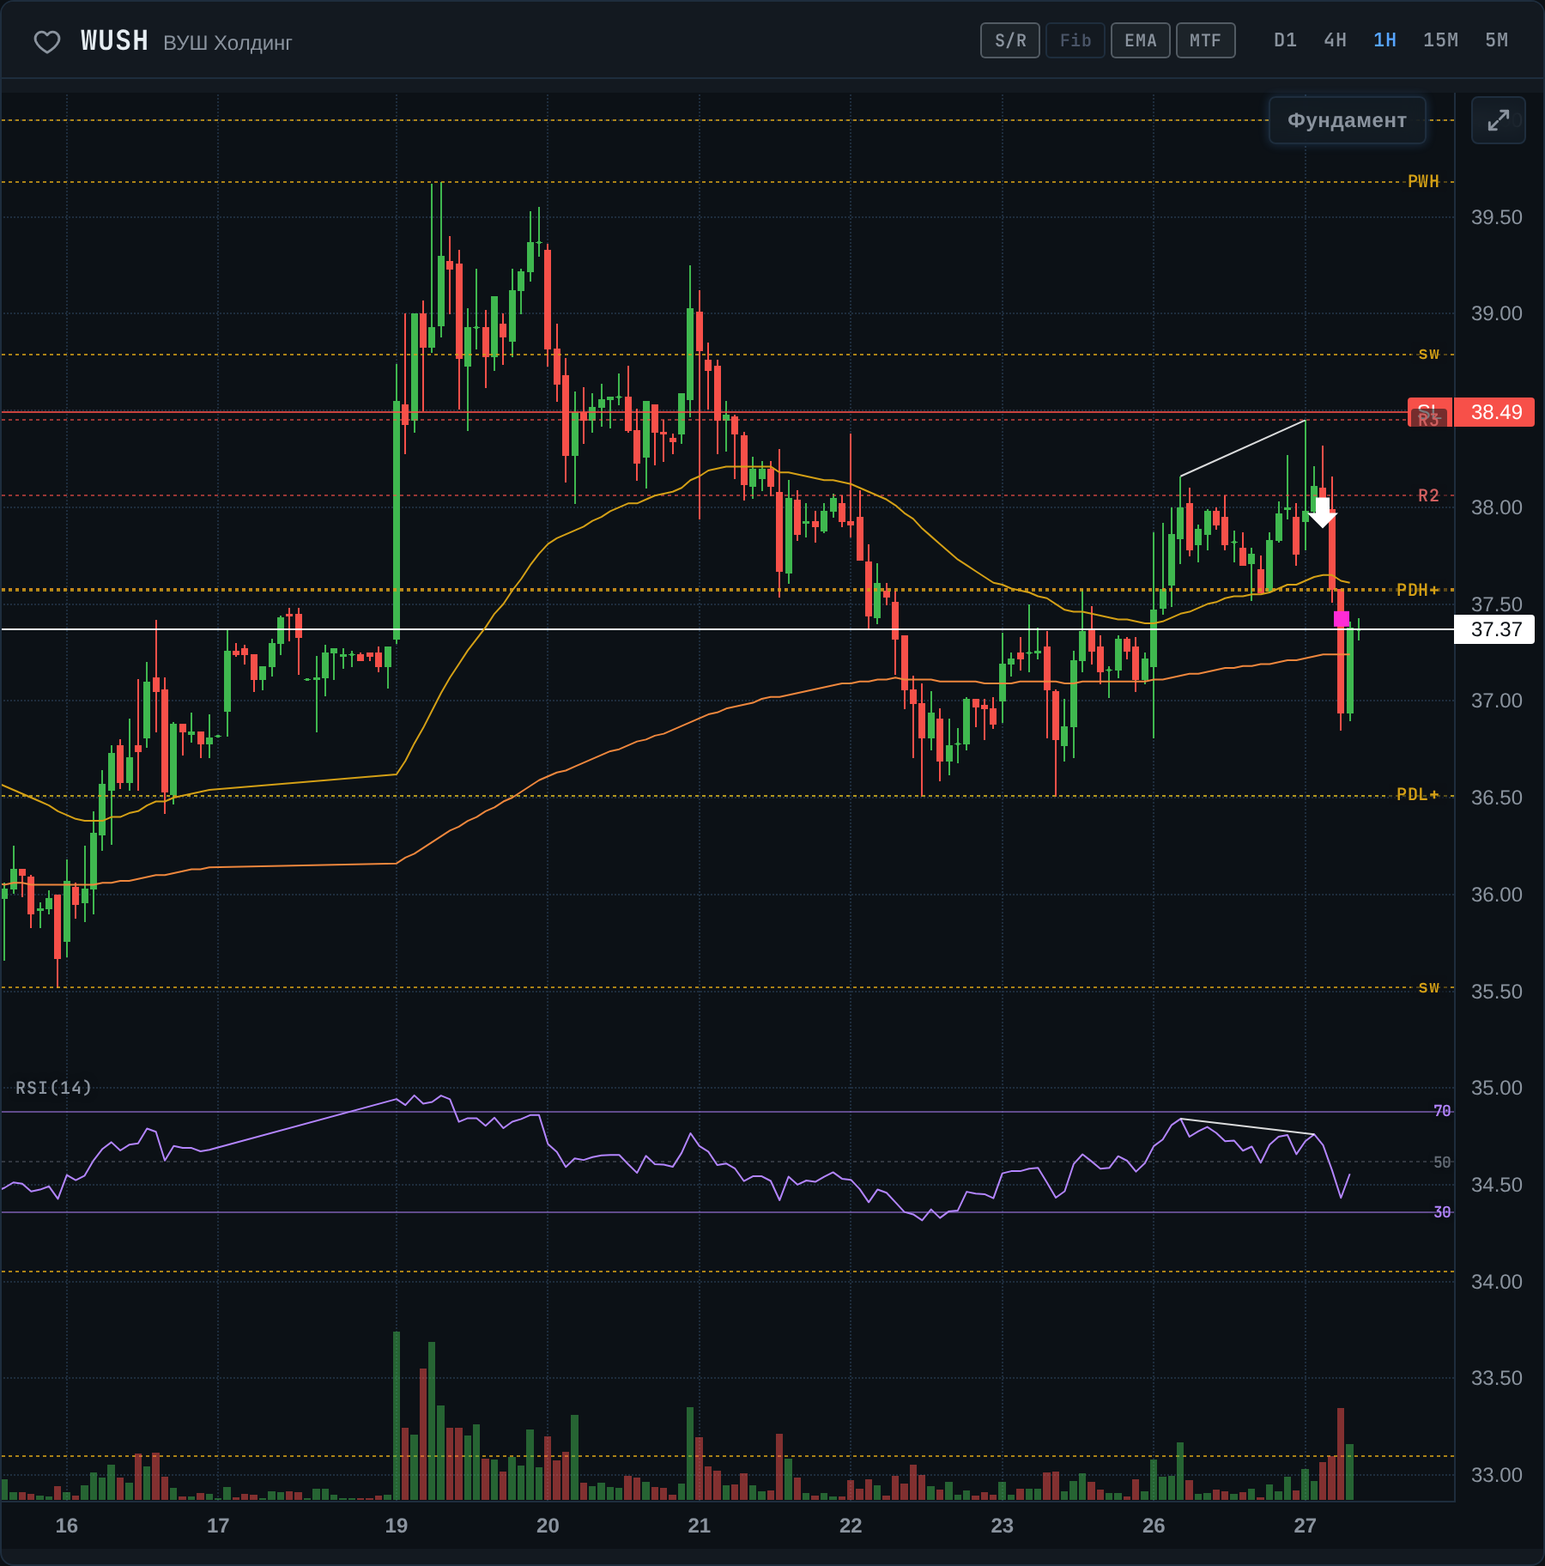Click date 27 on time axis
1545x1566 pixels.
click(x=1305, y=1526)
